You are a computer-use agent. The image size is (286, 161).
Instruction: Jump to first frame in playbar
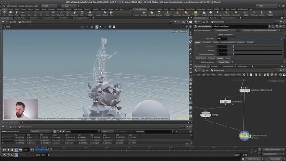4,150
